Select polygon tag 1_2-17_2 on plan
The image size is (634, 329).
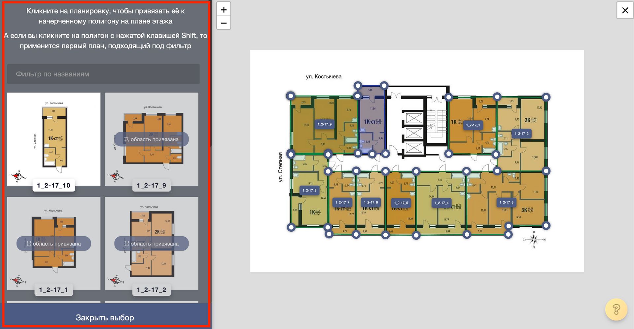tap(522, 134)
